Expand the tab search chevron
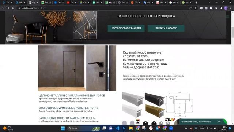The width and height of the screenshot is (234, 132). tap(210, 3)
